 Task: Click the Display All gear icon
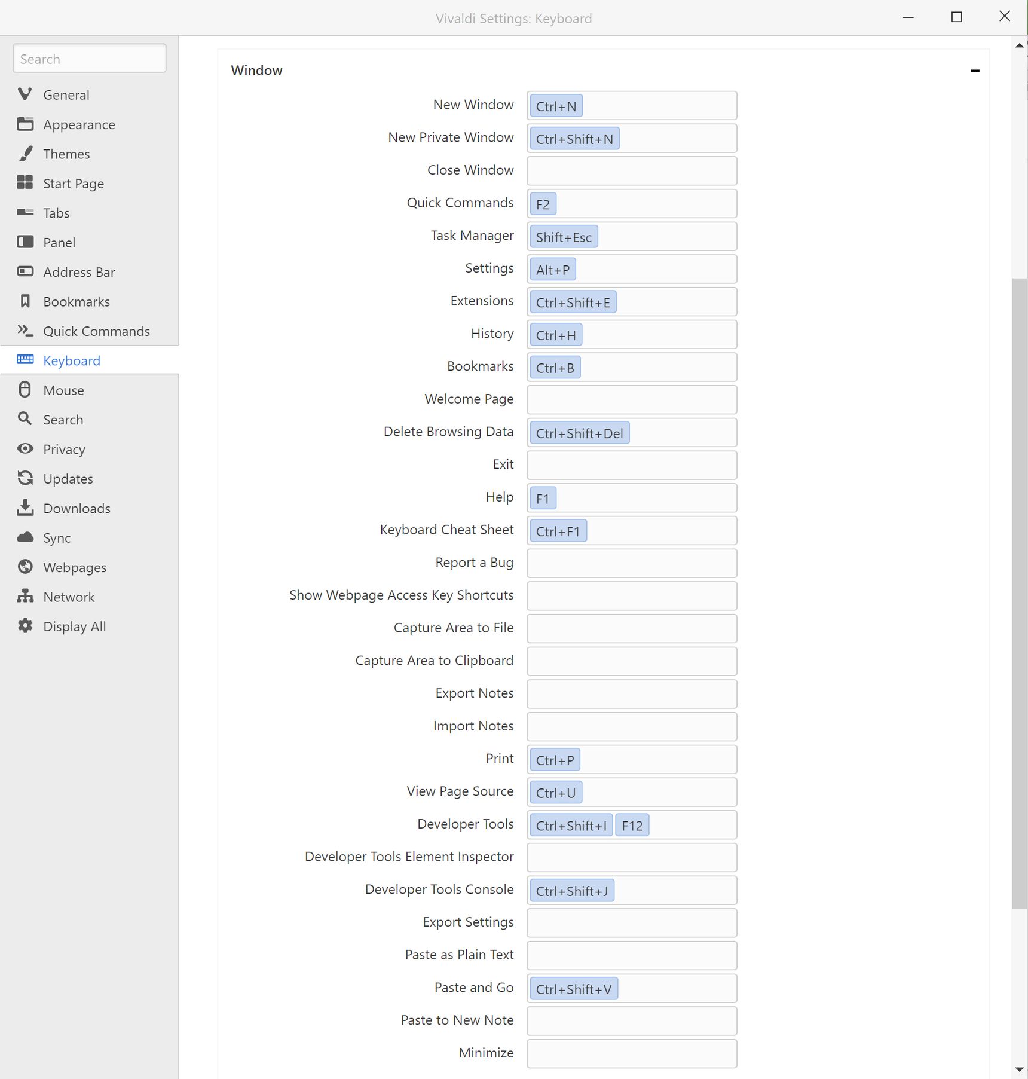[25, 626]
